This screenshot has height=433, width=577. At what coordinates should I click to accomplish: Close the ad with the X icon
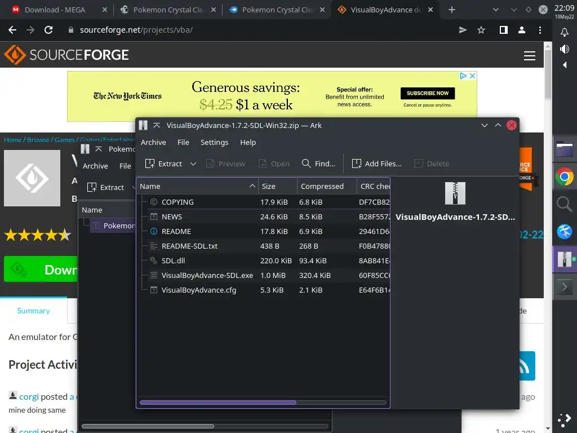tap(473, 76)
